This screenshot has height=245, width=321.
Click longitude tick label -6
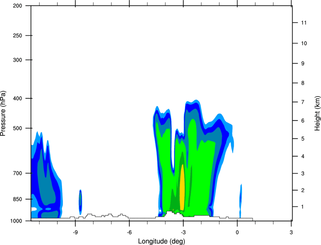(129, 233)
